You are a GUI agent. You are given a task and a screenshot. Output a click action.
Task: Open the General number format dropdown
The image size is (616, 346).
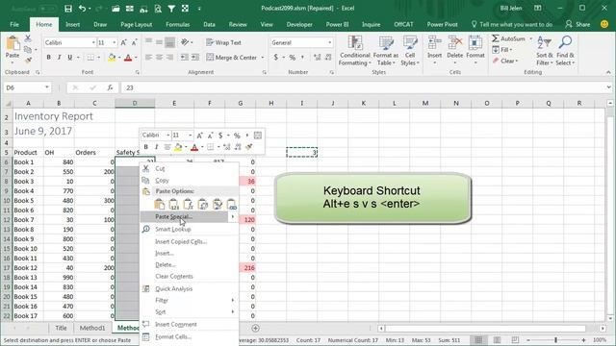click(x=329, y=42)
